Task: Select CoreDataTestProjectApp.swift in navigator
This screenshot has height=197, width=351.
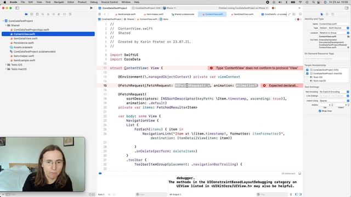Action: tap(31, 30)
